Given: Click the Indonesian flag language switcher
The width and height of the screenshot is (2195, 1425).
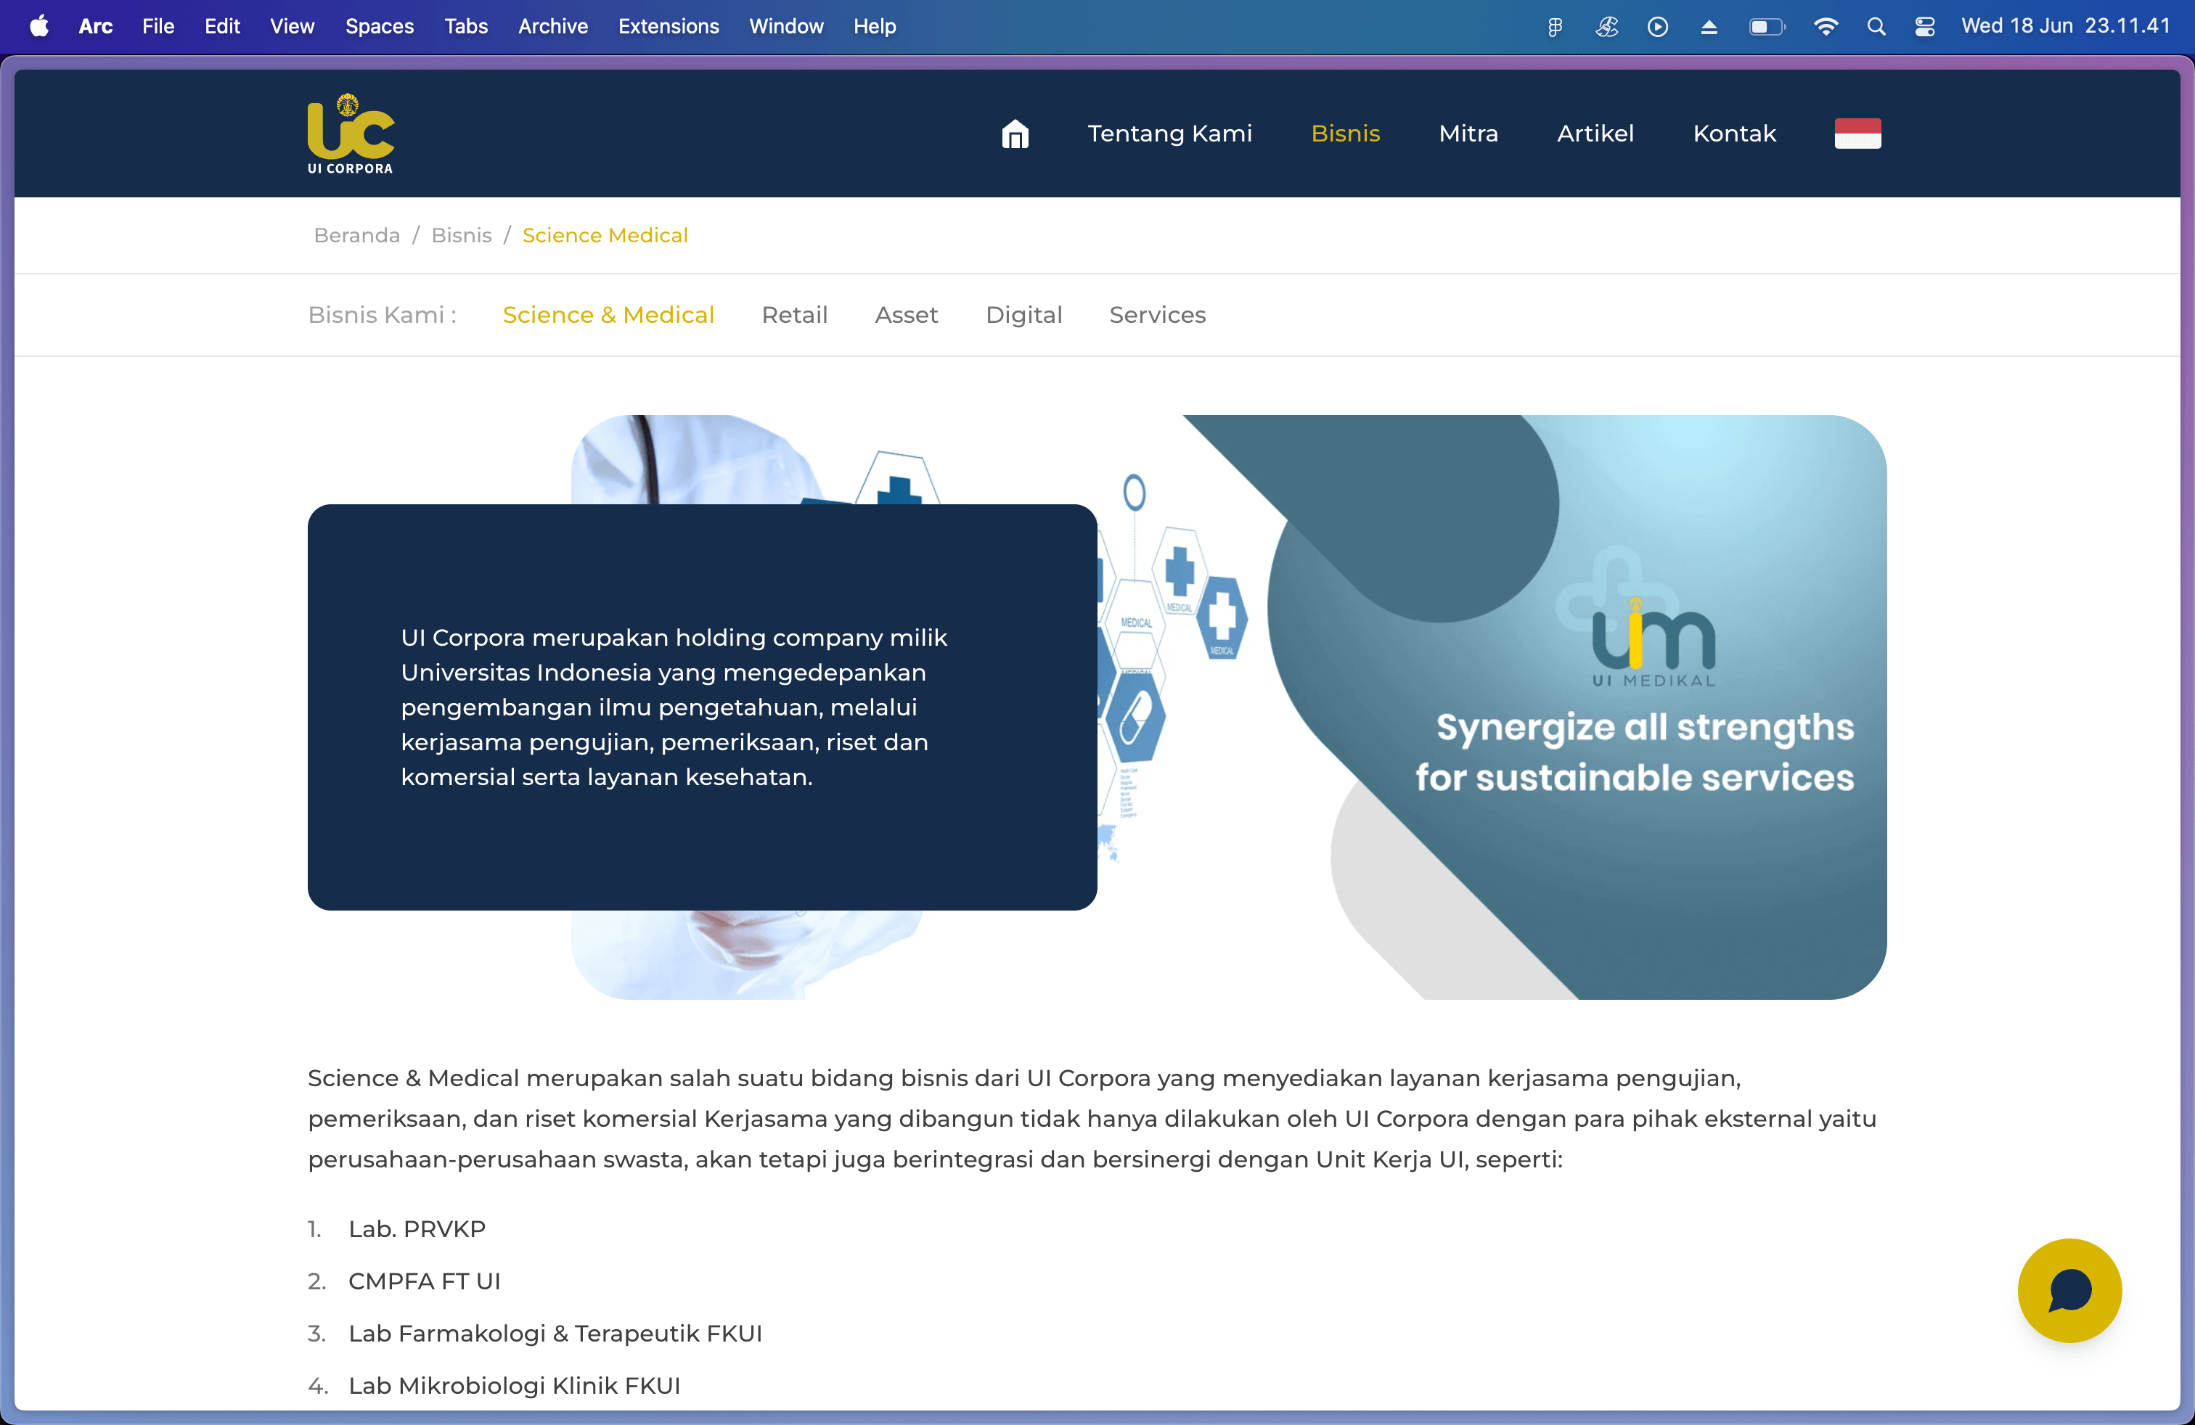Looking at the screenshot, I should (1857, 134).
